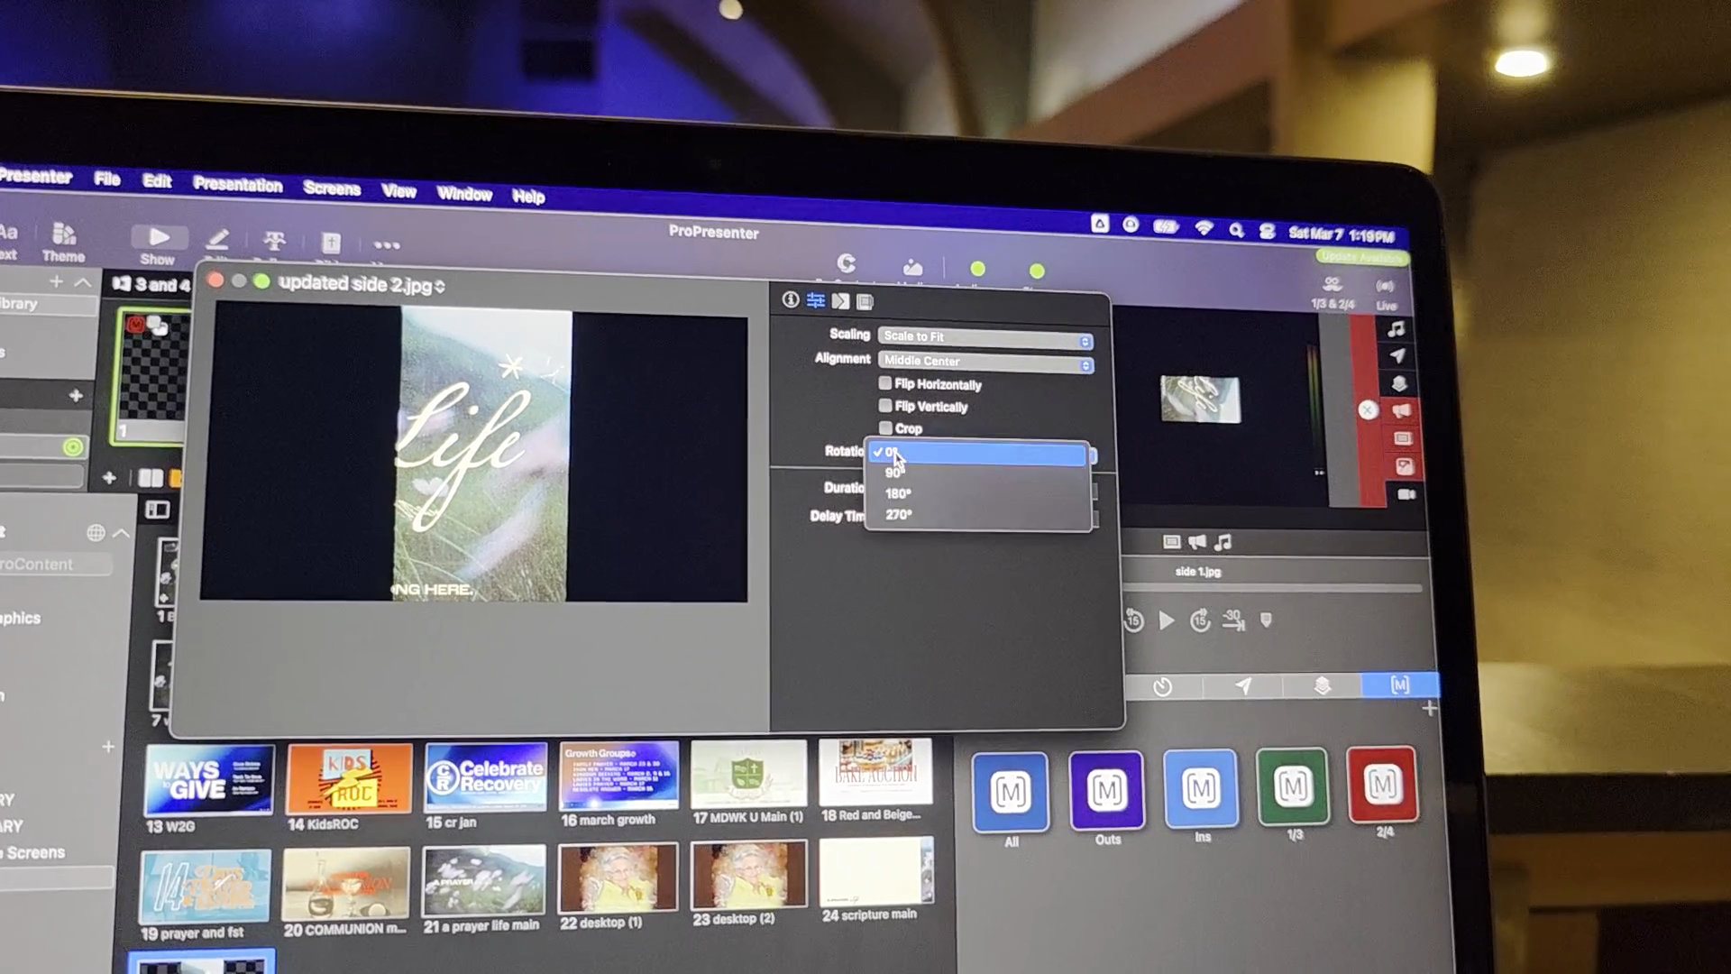Select the info tab icon in inspector
This screenshot has width=1731, height=974.
pyautogui.click(x=791, y=300)
